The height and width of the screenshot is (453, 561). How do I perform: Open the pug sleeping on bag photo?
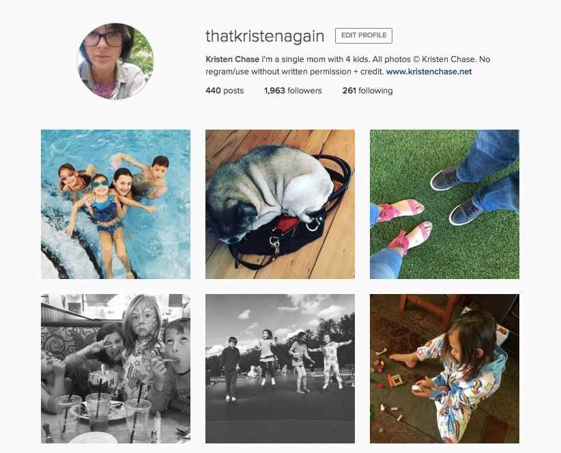[x=280, y=204]
